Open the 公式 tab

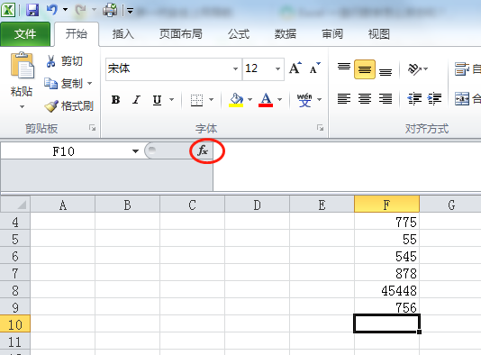point(239,33)
